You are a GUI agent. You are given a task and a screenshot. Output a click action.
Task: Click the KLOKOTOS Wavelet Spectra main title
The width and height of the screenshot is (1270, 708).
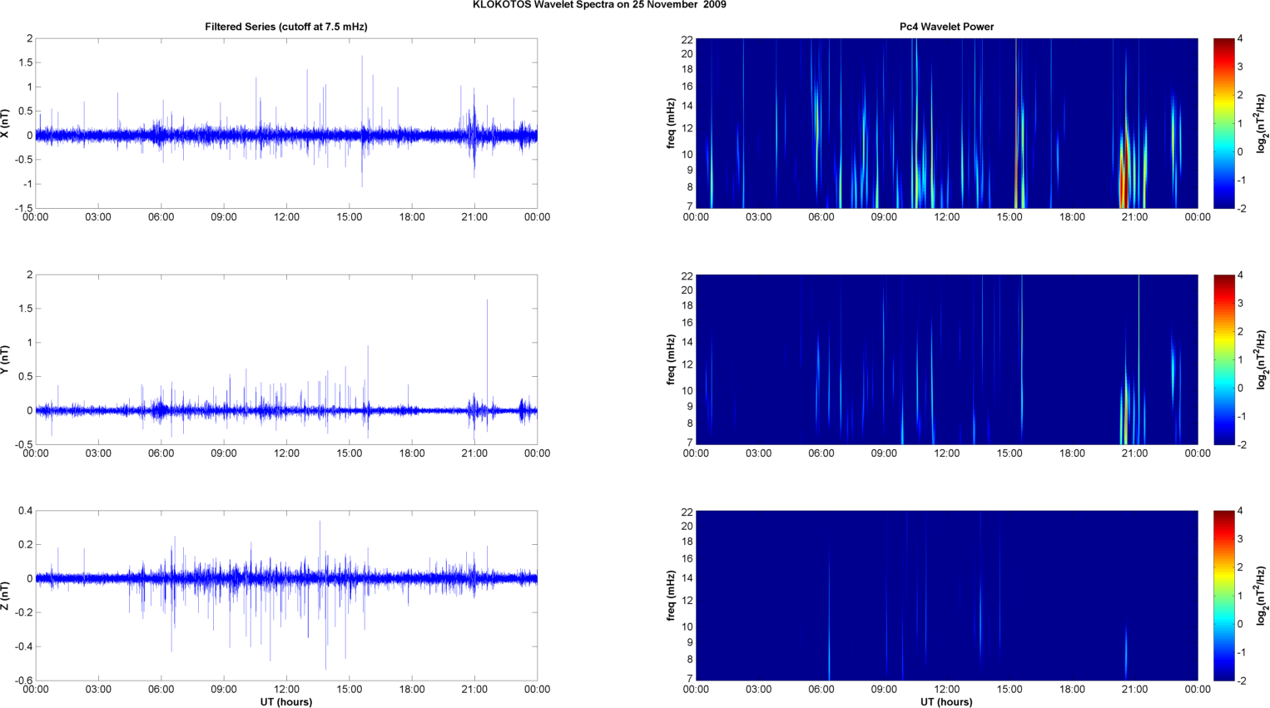(x=599, y=5)
